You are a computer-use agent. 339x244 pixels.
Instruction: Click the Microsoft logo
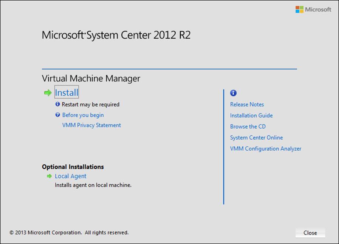tap(313, 9)
